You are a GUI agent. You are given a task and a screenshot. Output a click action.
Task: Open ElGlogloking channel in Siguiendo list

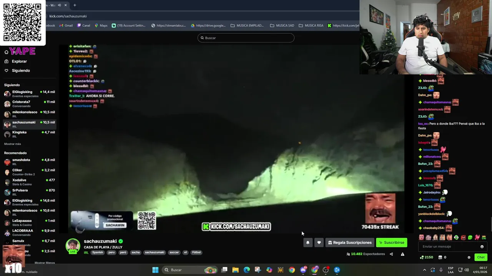tap(30, 94)
